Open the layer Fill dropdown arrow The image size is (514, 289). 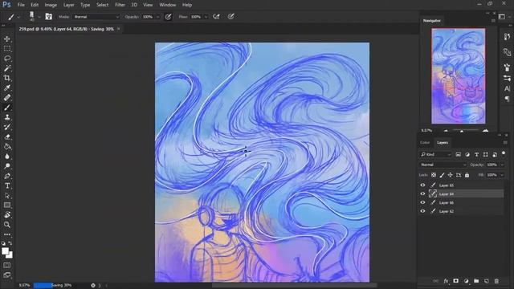[502, 175]
